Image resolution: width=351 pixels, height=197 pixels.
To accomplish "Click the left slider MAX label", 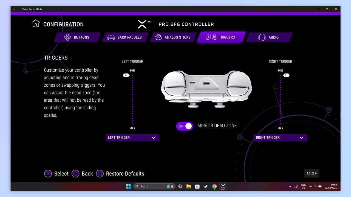I will [x=132, y=128].
